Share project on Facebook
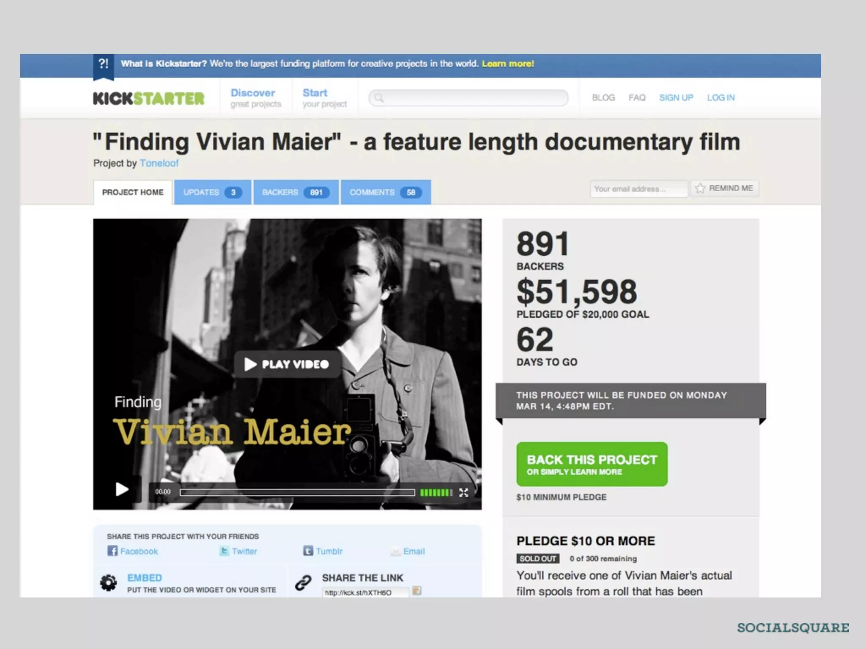This screenshot has height=649, width=866. (x=132, y=551)
